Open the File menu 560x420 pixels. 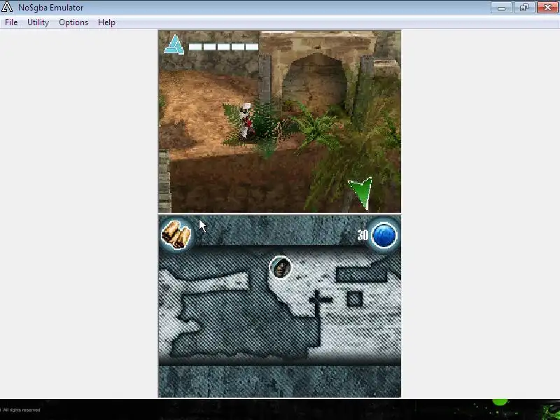pyautogui.click(x=11, y=22)
